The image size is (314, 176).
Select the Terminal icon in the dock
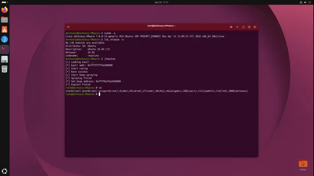[5, 49]
